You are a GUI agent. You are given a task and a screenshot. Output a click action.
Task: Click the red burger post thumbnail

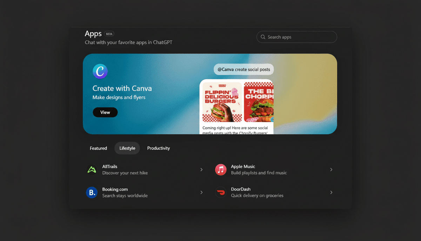259,102
